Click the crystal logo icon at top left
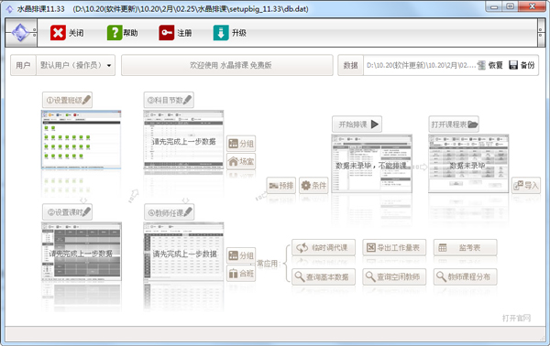 point(20,33)
